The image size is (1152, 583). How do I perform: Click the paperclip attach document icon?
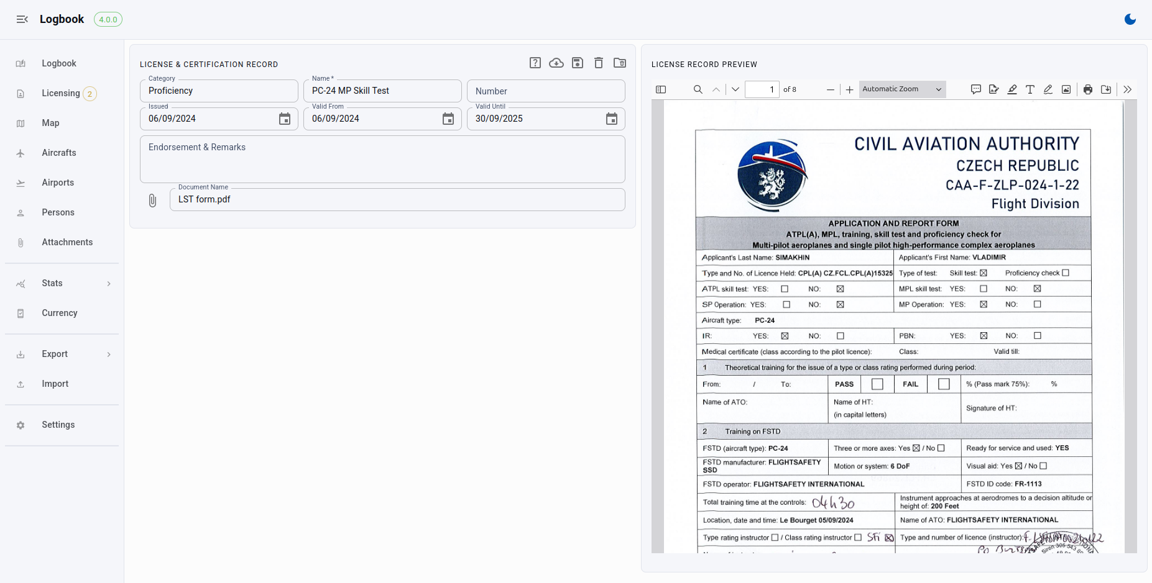tap(152, 200)
